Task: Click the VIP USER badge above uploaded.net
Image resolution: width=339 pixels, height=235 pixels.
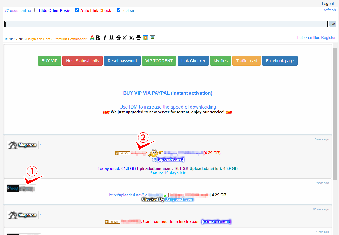Action: point(123,153)
